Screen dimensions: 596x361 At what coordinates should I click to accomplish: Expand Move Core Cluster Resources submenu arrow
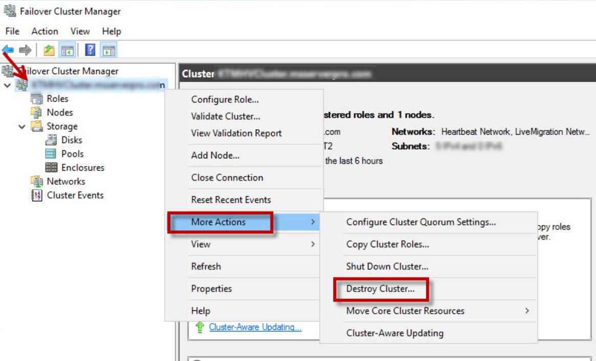(527, 310)
